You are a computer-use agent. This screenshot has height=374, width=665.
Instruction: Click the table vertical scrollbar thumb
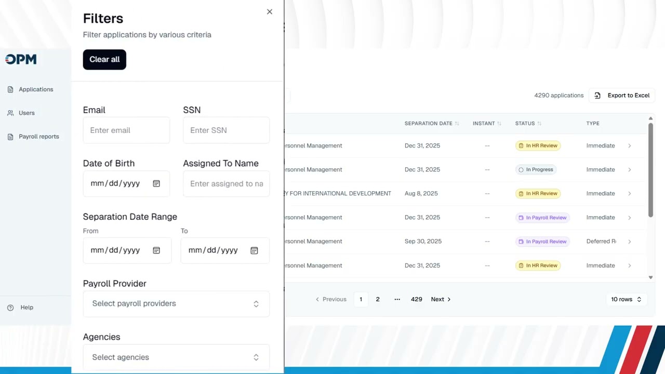(650, 170)
